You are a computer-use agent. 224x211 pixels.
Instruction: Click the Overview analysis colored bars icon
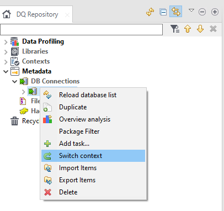coord(47,119)
